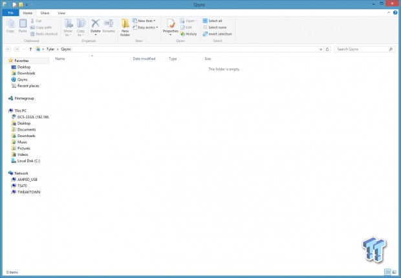
Task: Open Desktop under Favorites
Action: point(24,67)
